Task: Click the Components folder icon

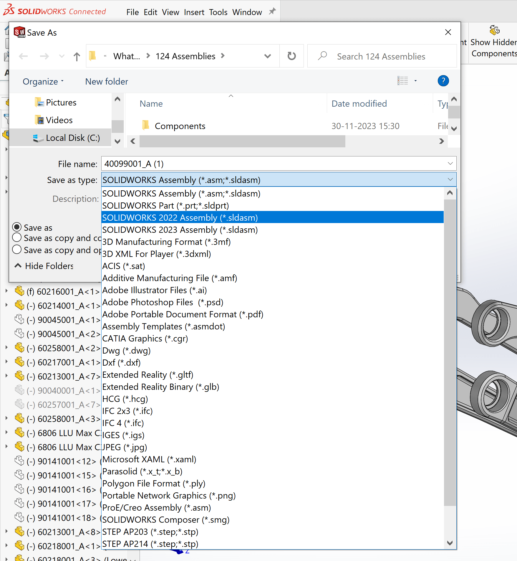Action: [x=146, y=125]
